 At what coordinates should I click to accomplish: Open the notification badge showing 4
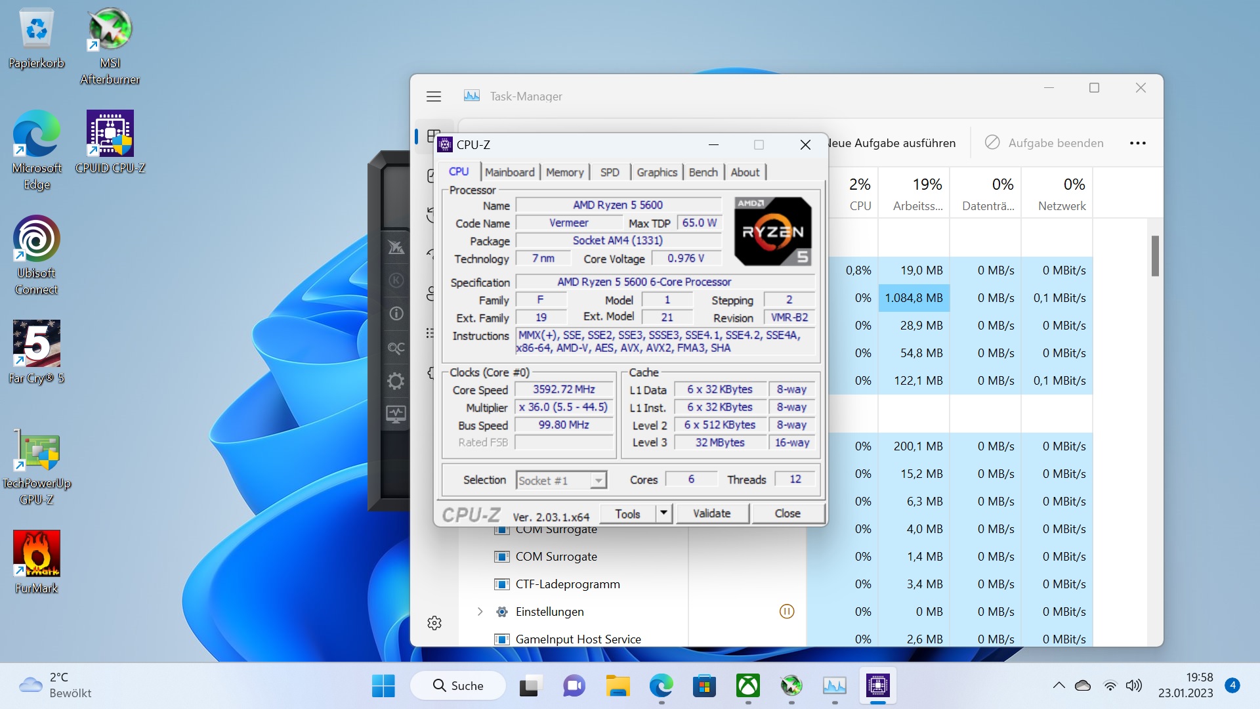point(1232,685)
